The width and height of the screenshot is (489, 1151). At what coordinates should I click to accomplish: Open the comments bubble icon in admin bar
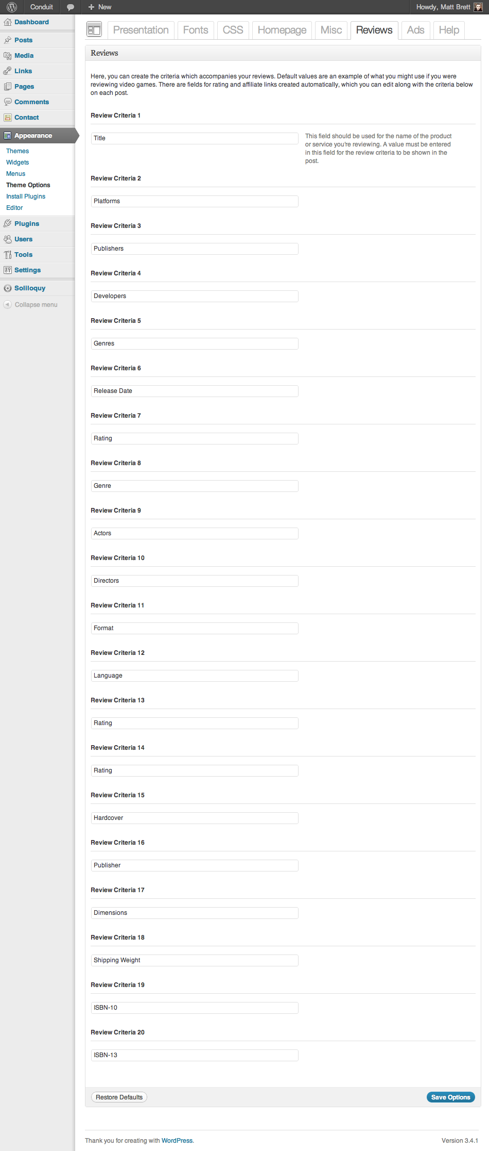coord(71,7)
